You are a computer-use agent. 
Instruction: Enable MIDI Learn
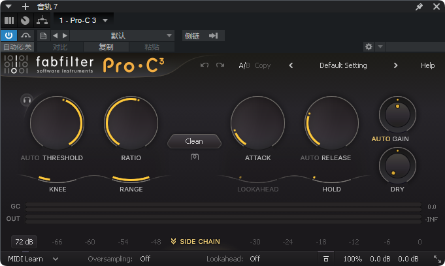coord(25,259)
